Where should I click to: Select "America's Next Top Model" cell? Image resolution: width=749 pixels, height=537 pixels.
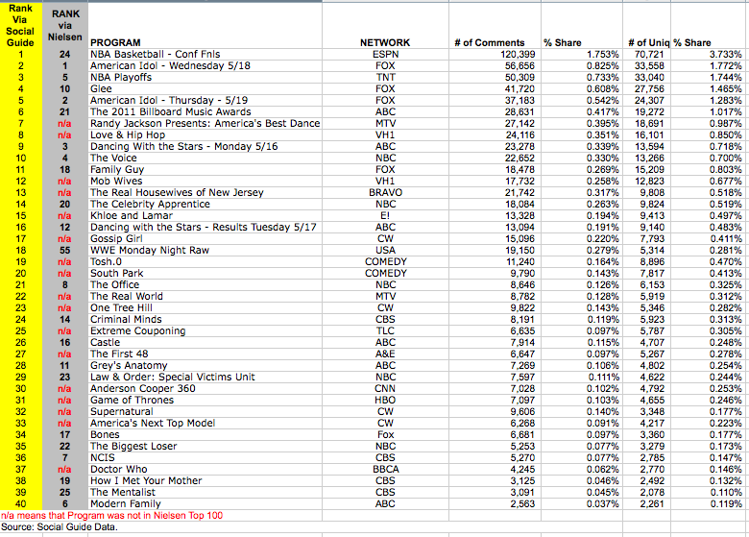pos(205,424)
